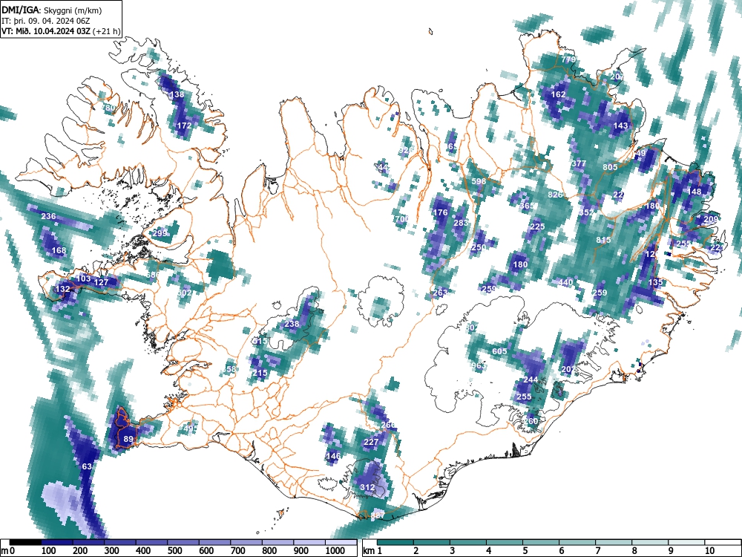This screenshot has height=557, width=742.
Task: Click the '5' label in the kilometer legend
Action: tap(525, 551)
